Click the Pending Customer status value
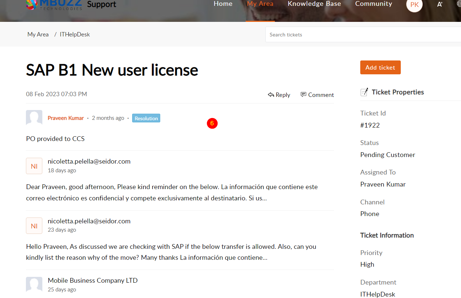 tap(388, 155)
